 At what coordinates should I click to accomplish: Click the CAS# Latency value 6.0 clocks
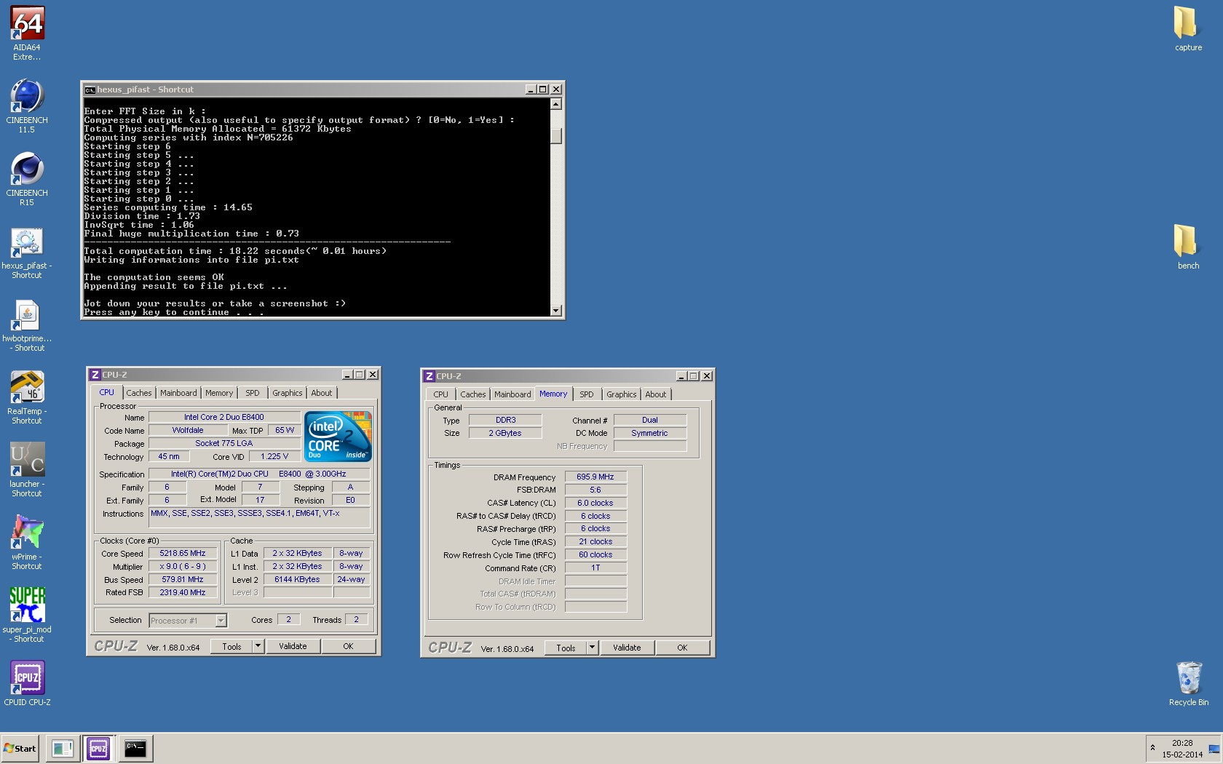pos(595,504)
